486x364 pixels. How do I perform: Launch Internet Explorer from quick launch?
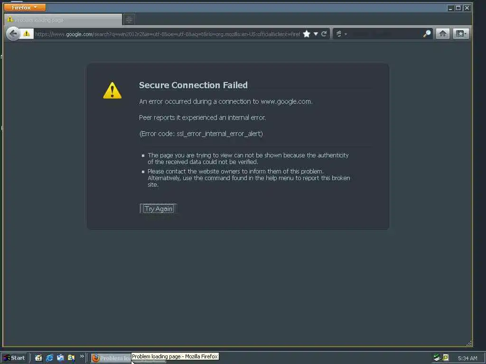pyautogui.click(x=49, y=358)
